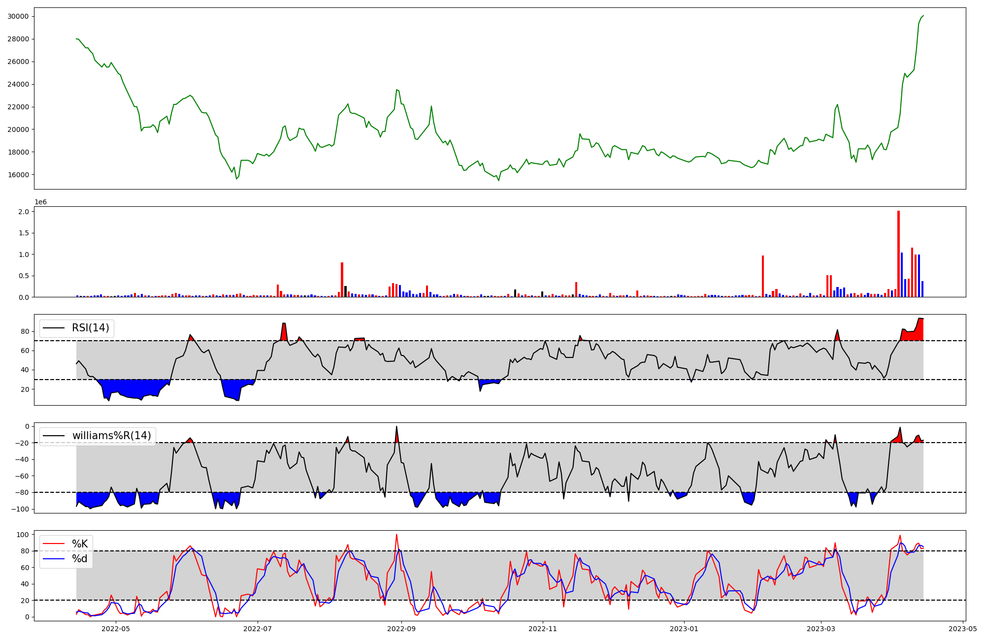Select the blue %d legend entry
985x640 pixels.
point(80,559)
